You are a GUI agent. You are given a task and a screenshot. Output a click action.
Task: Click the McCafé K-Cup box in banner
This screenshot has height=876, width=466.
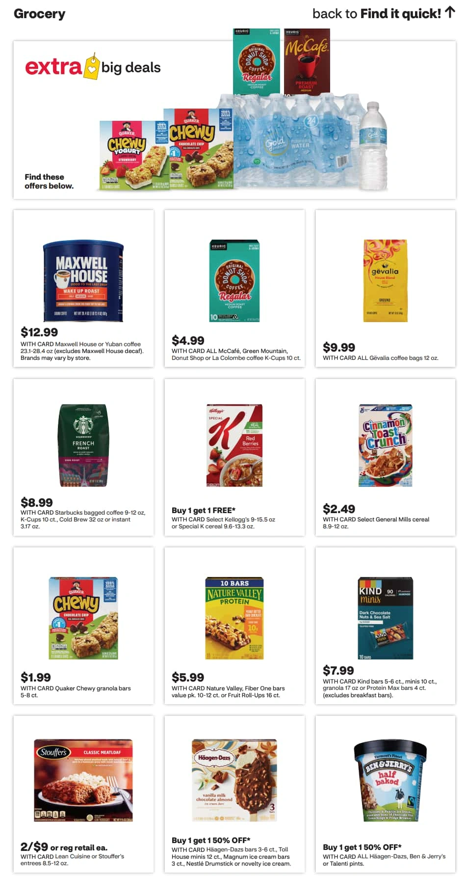pyautogui.click(x=307, y=61)
